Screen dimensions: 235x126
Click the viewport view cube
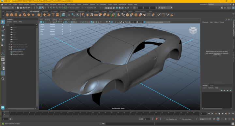[x=193, y=31]
